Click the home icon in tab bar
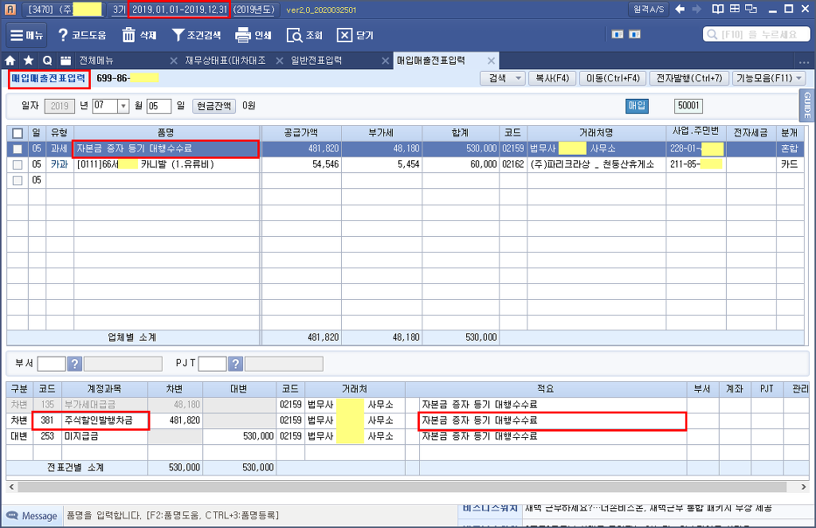 pyautogui.click(x=10, y=61)
